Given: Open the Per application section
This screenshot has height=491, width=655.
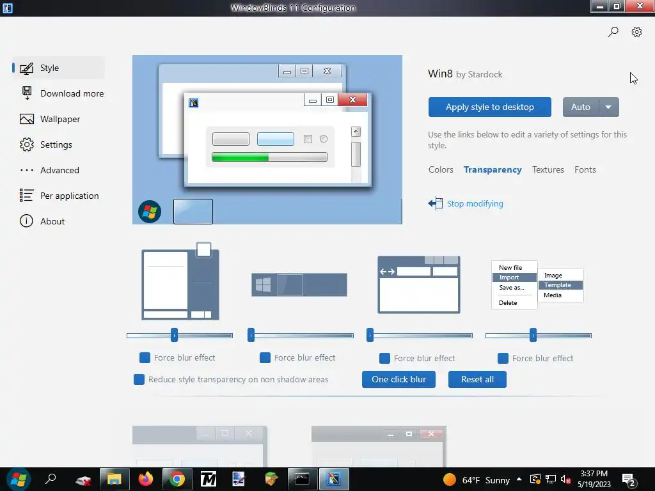Looking at the screenshot, I should tap(69, 196).
